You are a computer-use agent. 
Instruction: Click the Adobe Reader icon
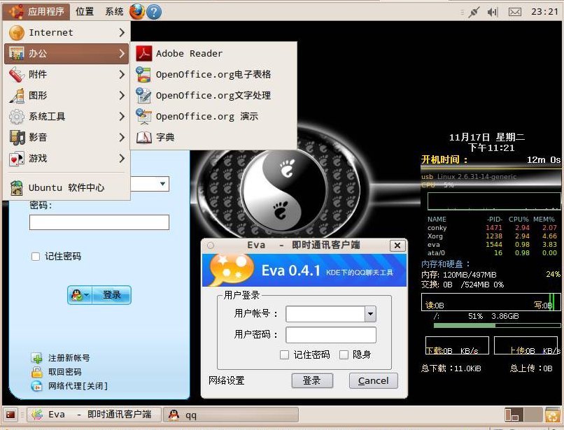pyautogui.click(x=144, y=54)
